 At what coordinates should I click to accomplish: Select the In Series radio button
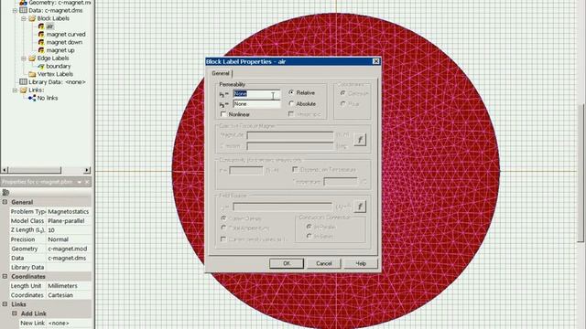point(309,236)
